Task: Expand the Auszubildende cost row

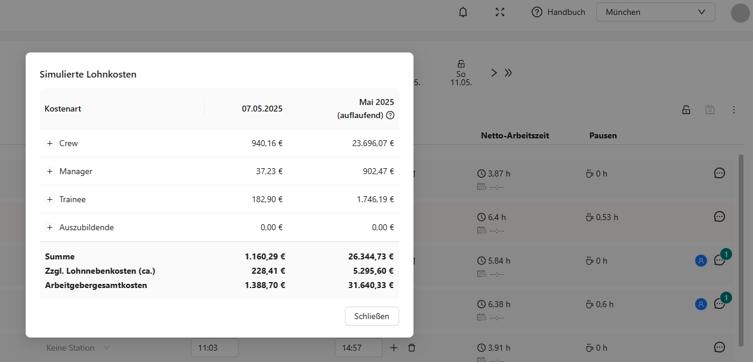Action: pyautogui.click(x=50, y=227)
